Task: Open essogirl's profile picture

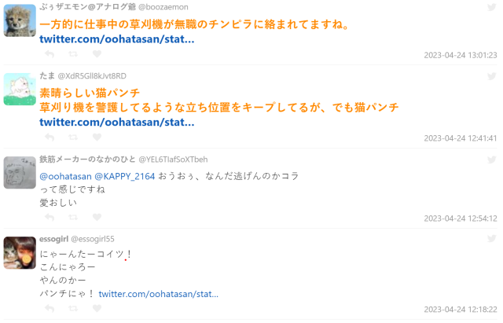Action: click(x=20, y=252)
